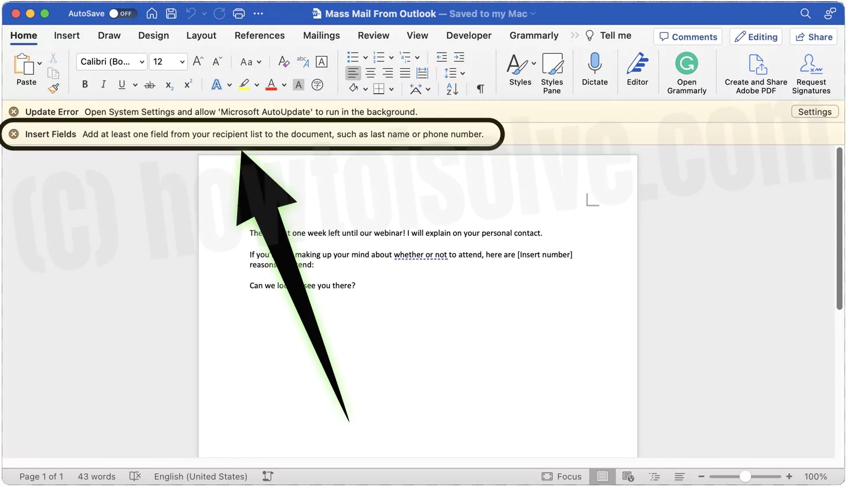This screenshot has height=487, width=848.
Task: Apply the A-Z sort to the text
Action: click(x=452, y=88)
